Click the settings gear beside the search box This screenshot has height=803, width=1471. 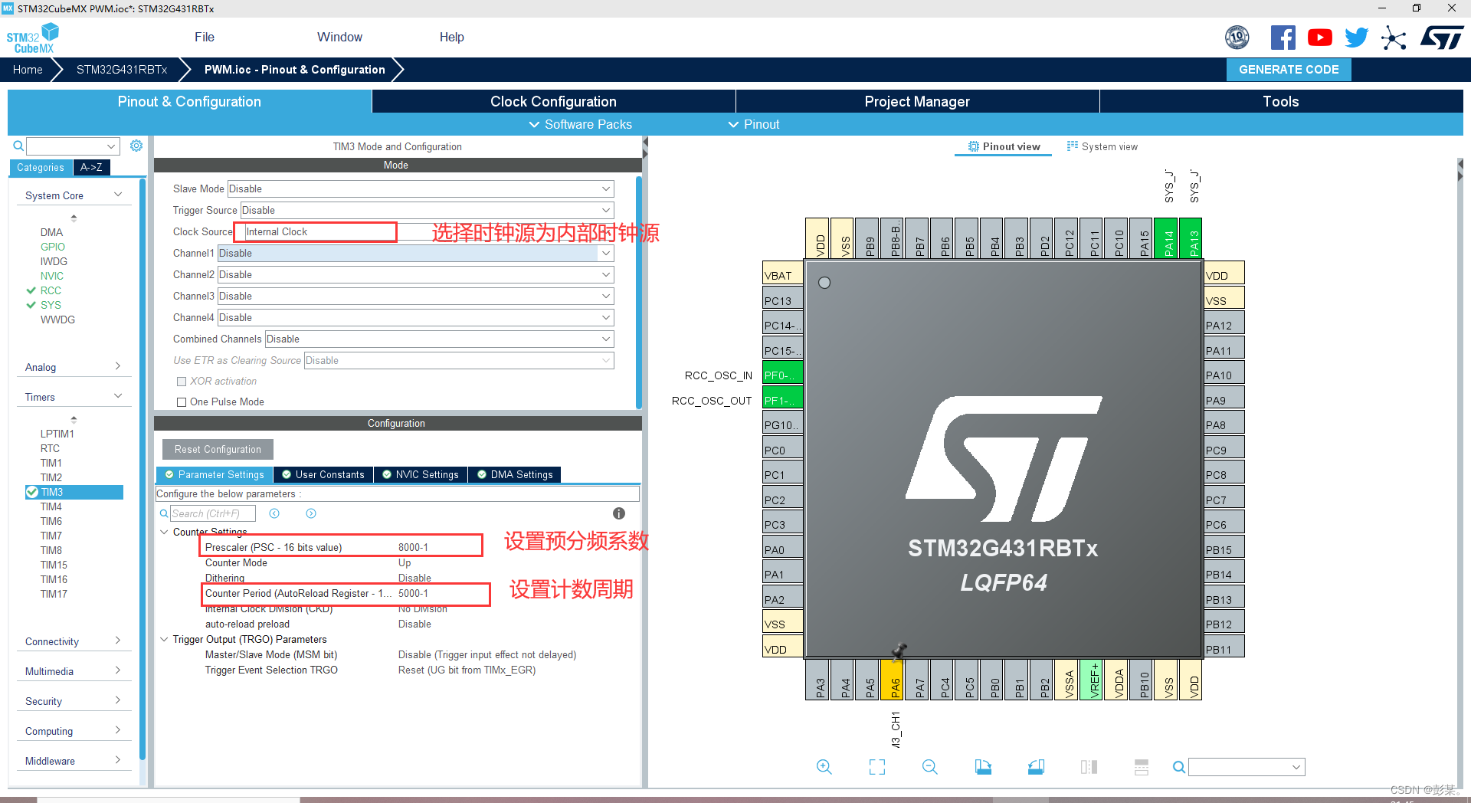coord(136,146)
